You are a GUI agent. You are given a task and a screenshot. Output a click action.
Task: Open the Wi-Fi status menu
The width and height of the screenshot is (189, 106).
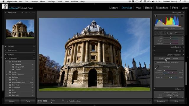145,1
